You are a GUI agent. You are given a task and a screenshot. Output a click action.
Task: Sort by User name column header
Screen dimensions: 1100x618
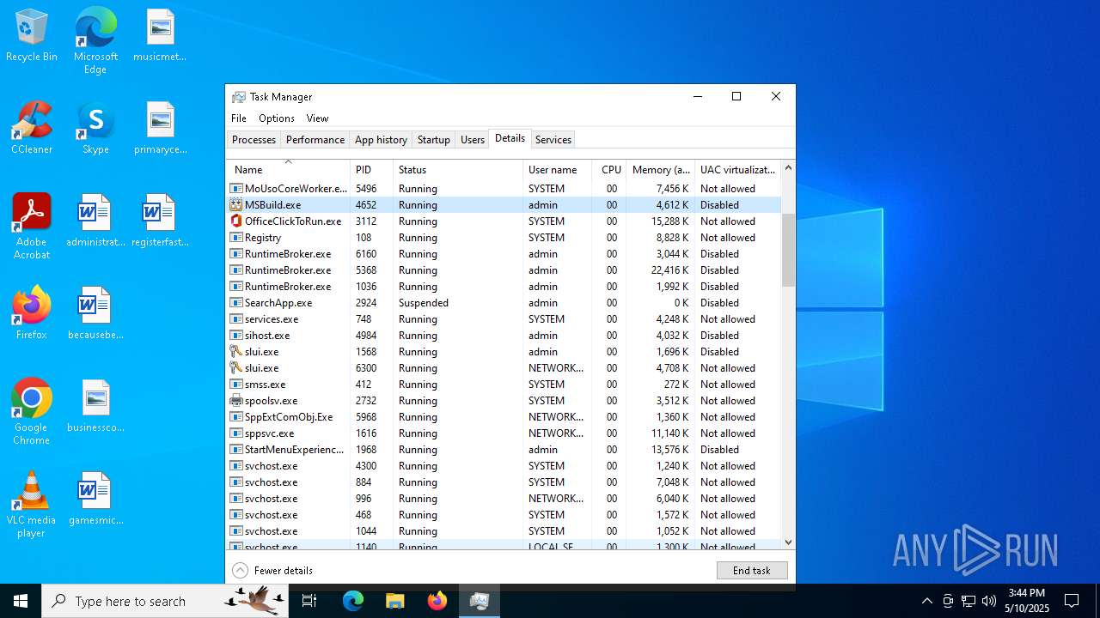pos(557,170)
